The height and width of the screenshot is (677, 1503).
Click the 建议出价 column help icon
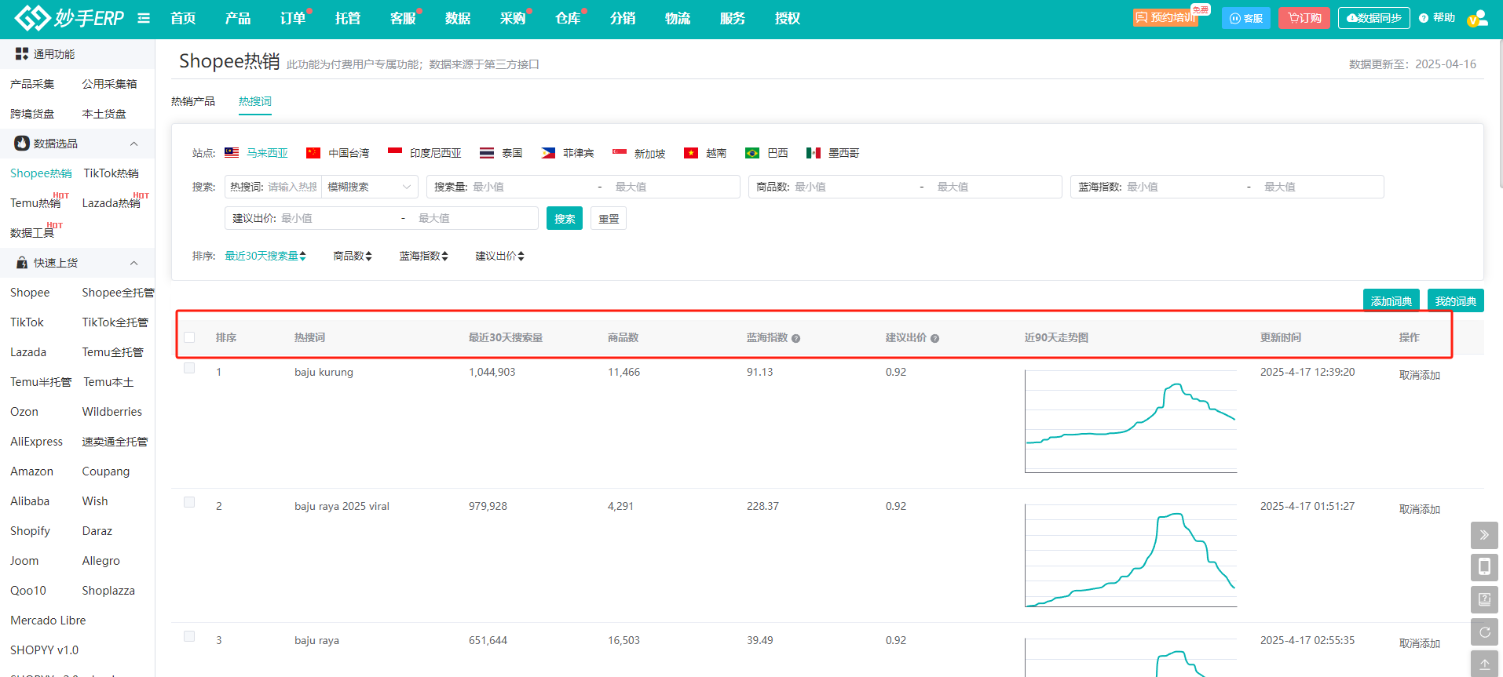(x=934, y=338)
